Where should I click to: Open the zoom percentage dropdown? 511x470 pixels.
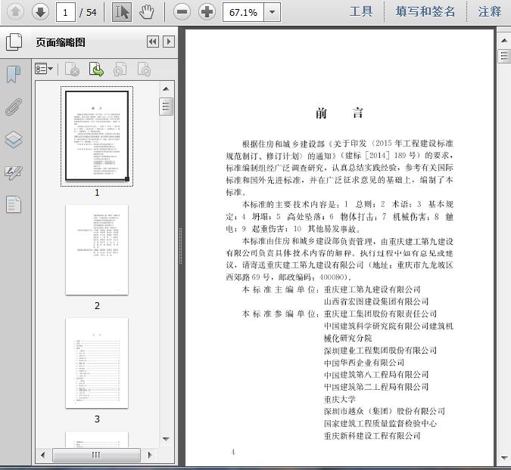272,12
